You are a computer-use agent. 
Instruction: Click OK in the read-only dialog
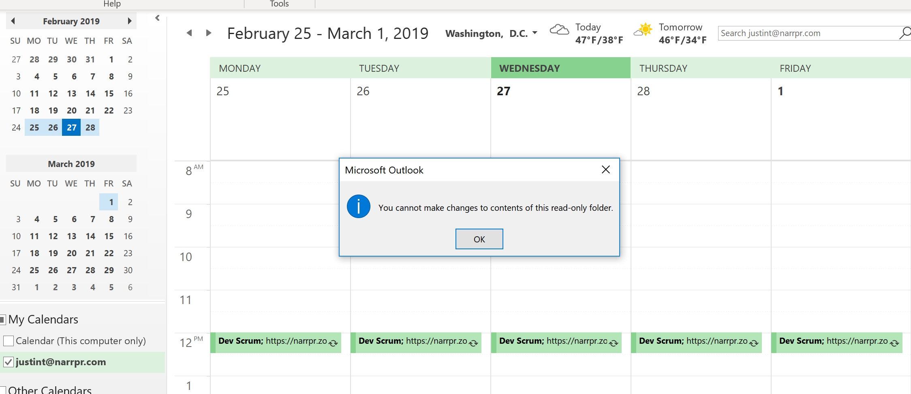[x=479, y=239]
